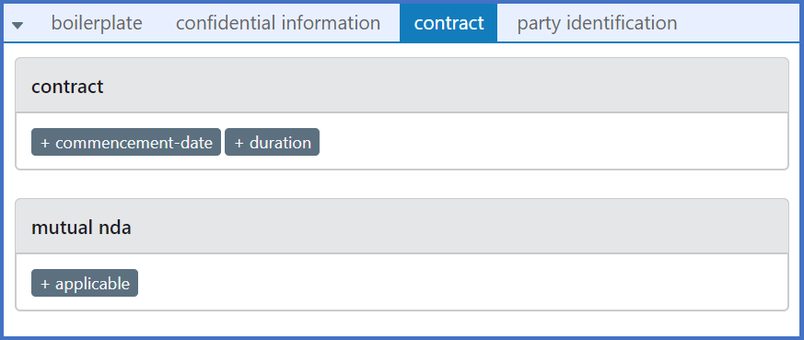Image resolution: width=804 pixels, height=340 pixels.
Task: Click empty space in the mutual nda panel body
Action: [x=461, y=283]
